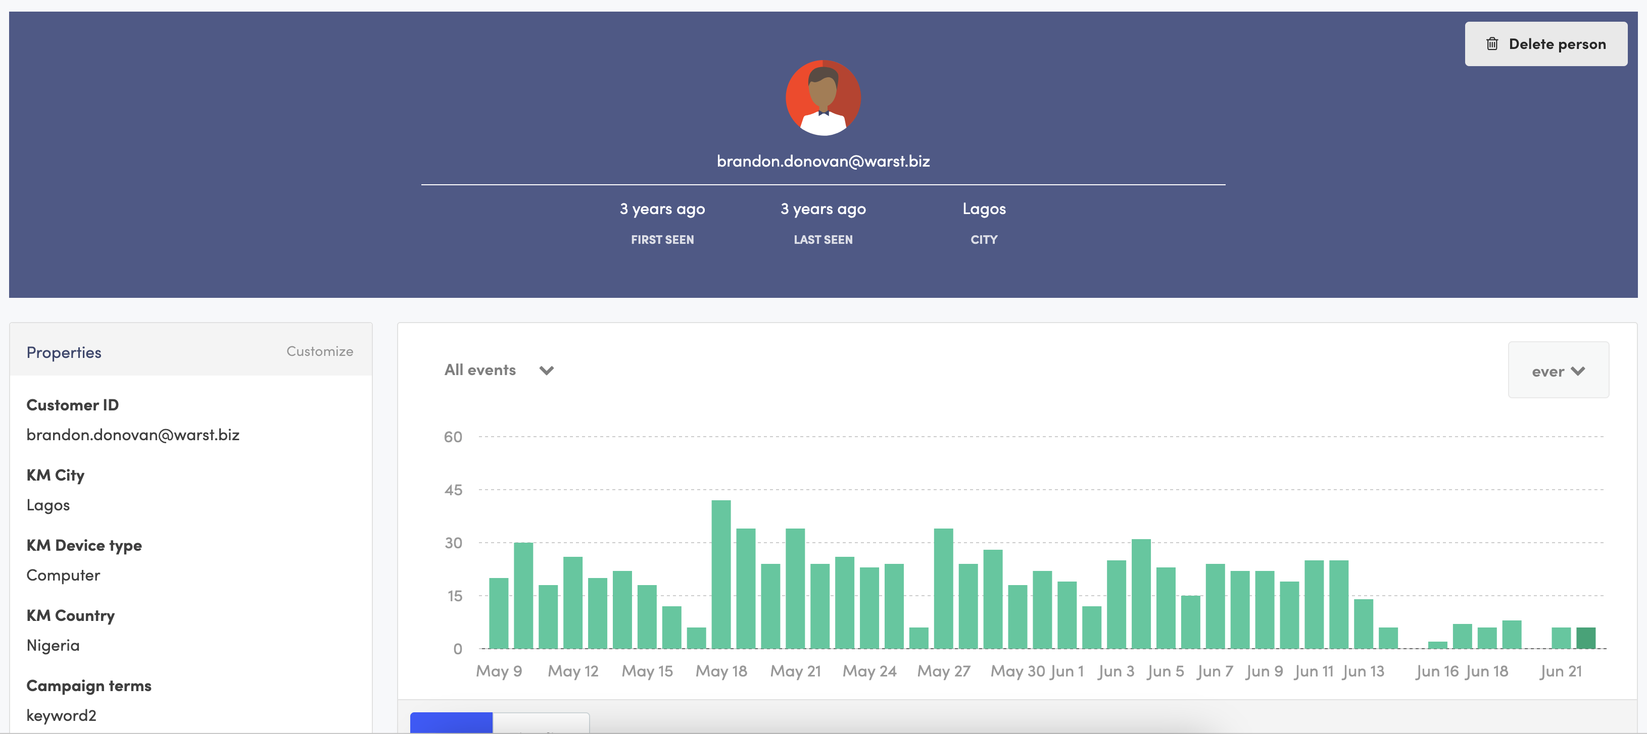
Task: Select the Campaign terms section
Action: tap(89, 686)
